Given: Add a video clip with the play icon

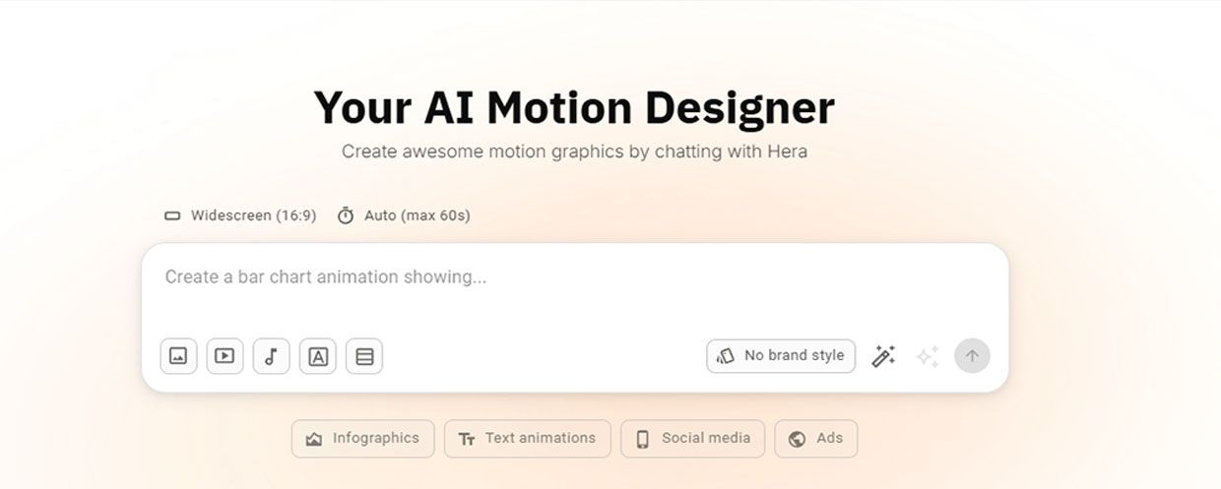Looking at the screenshot, I should (225, 356).
